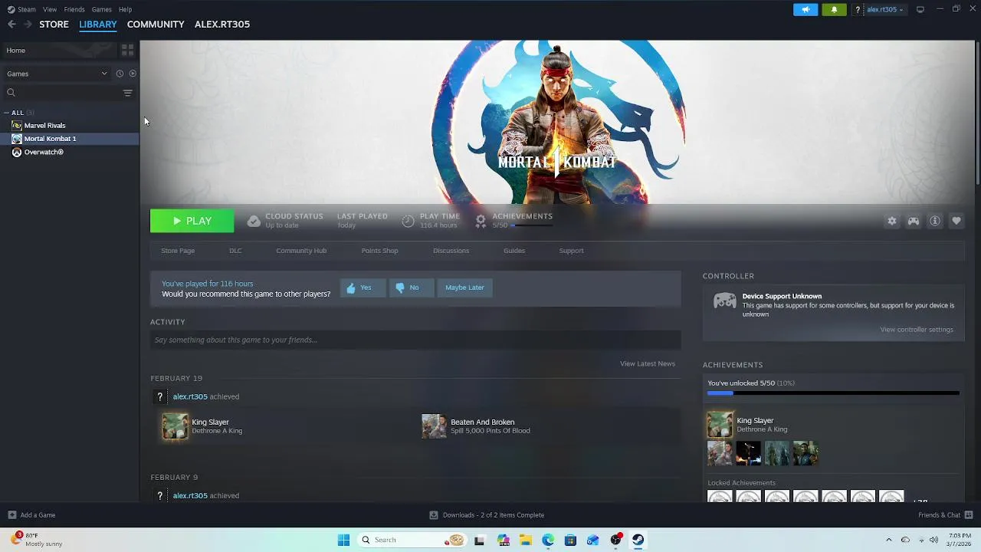Click the controller icon in Controller panel
This screenshot has width=981, height=552.
[724, 301]
